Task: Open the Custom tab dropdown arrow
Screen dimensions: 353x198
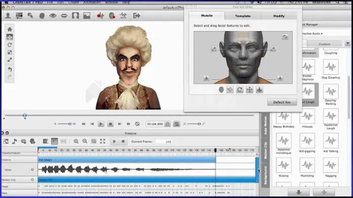Action: click(x=347, y=43)
